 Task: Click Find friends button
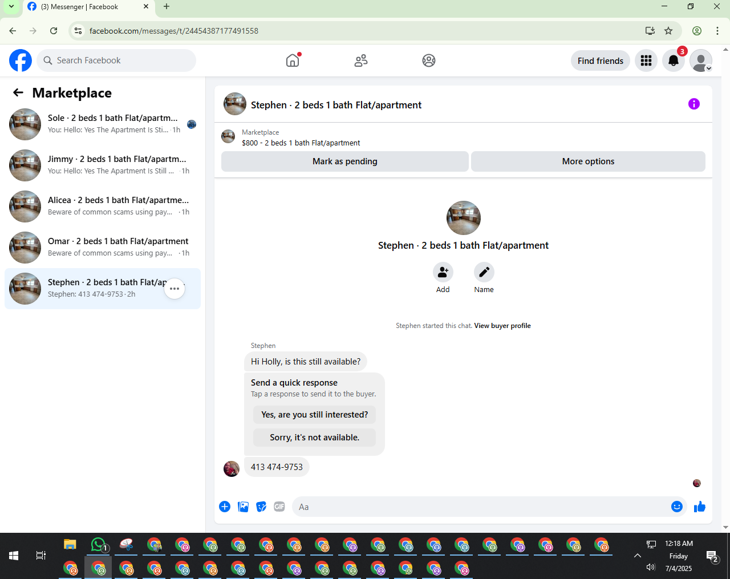pyautogui.click(x=601, y=60)
